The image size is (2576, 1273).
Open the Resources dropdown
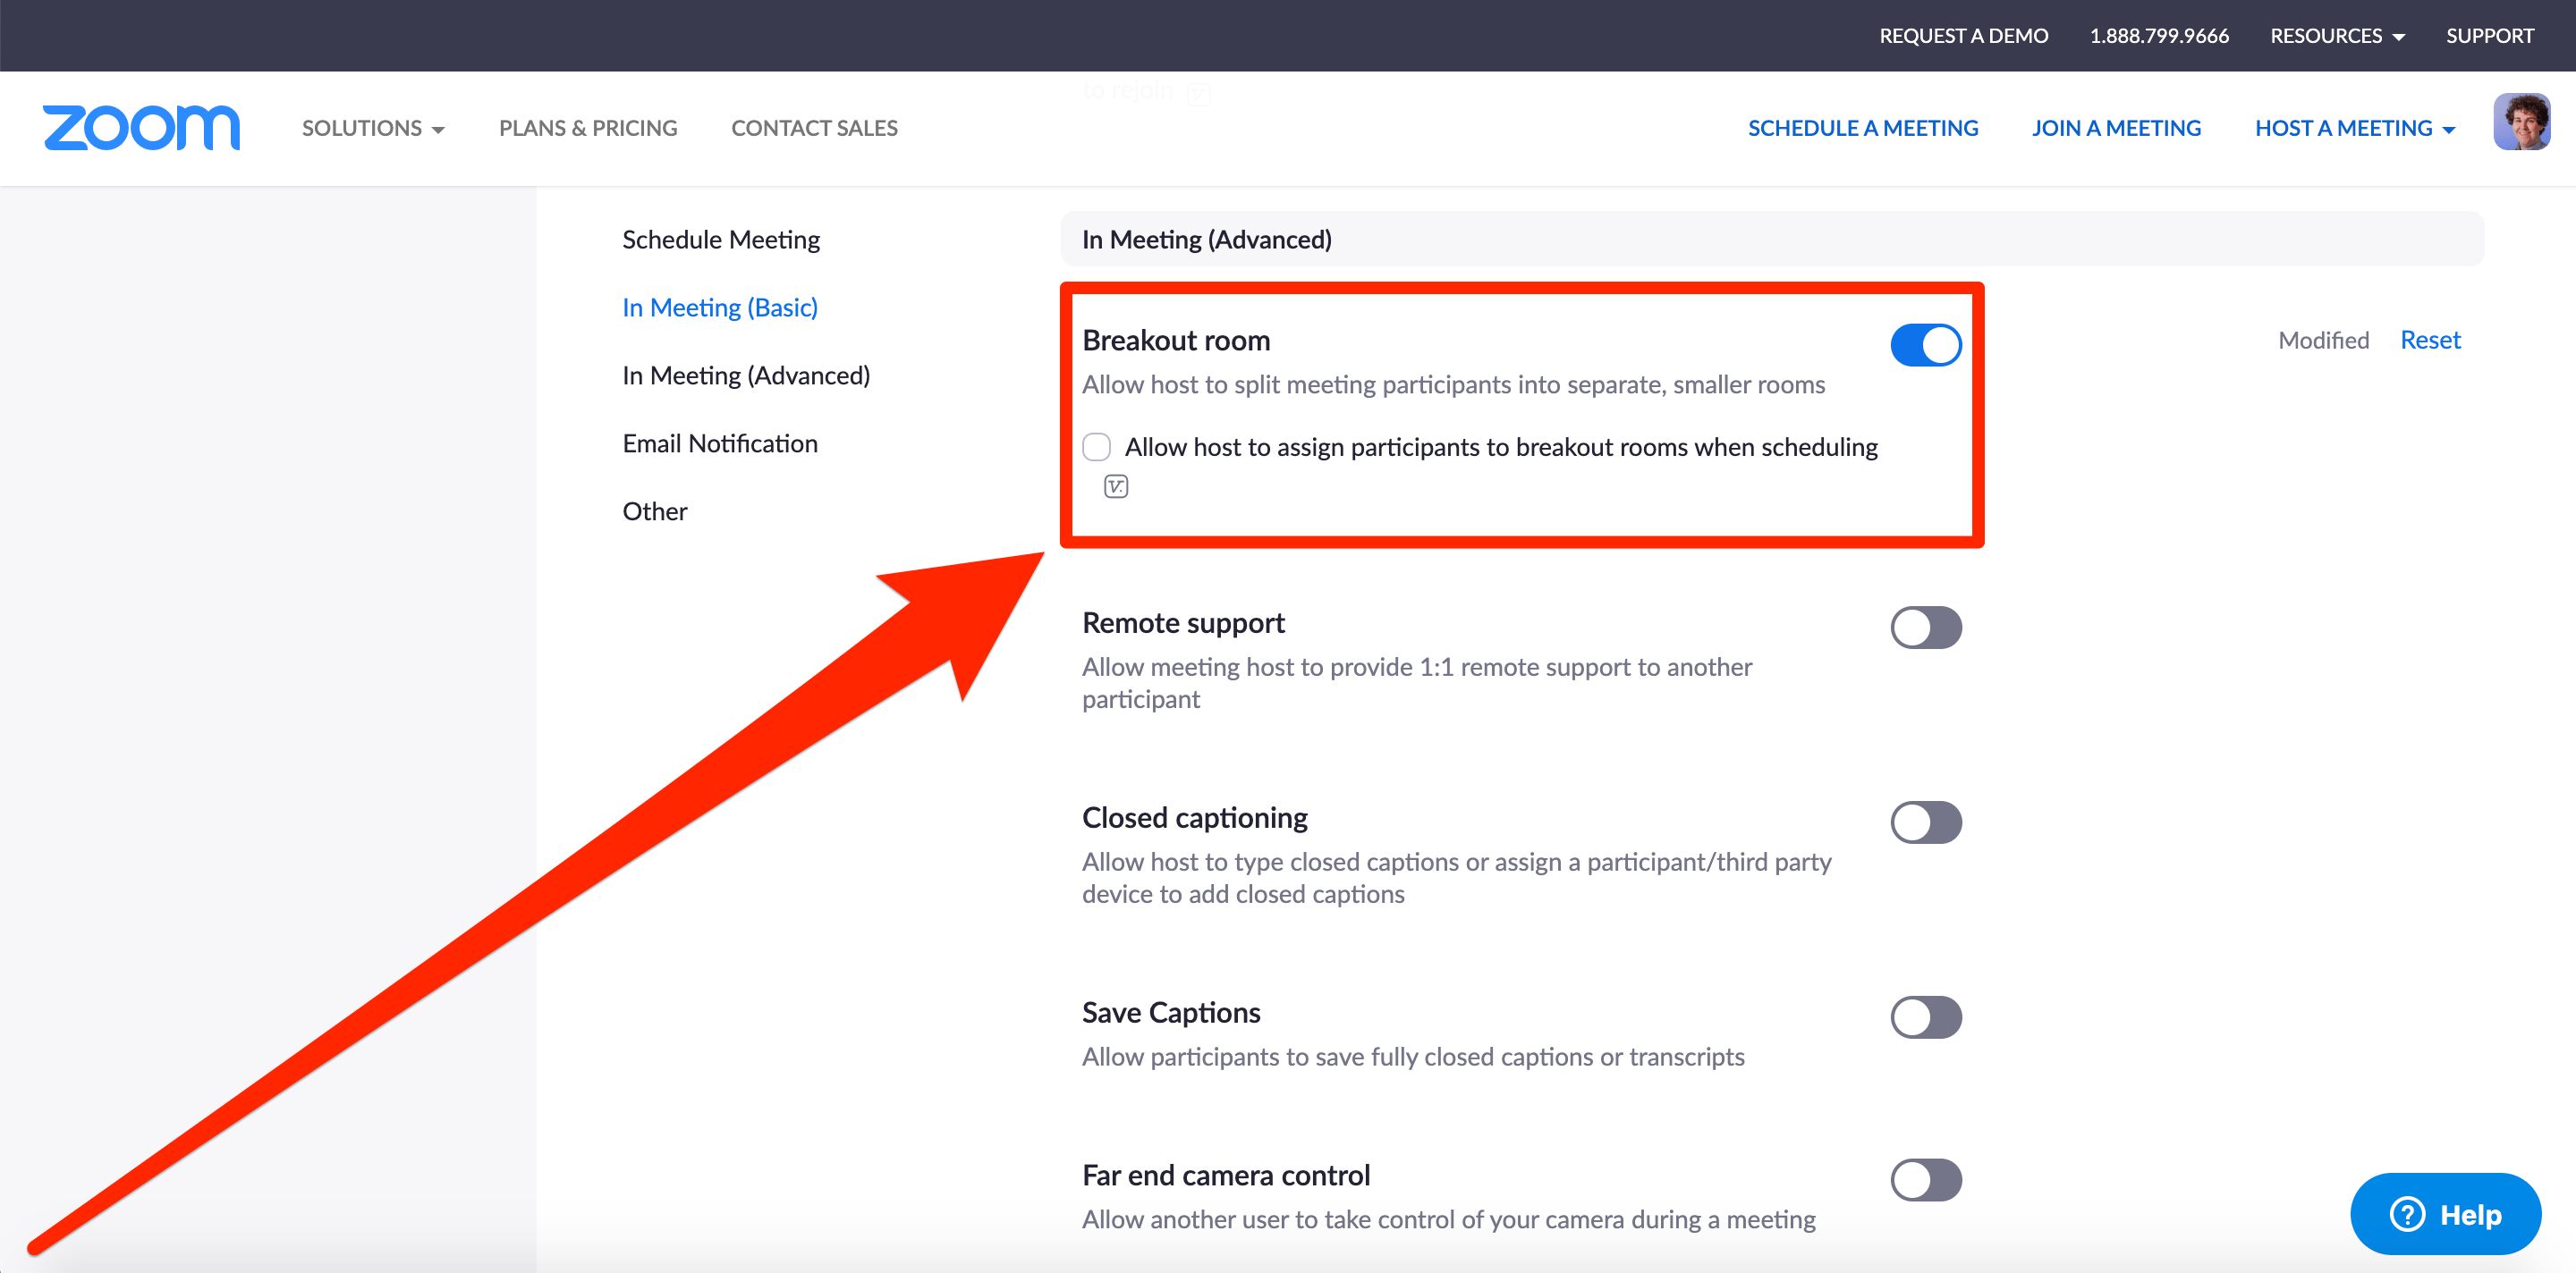pyautogui.click(x=2336, y=36)
